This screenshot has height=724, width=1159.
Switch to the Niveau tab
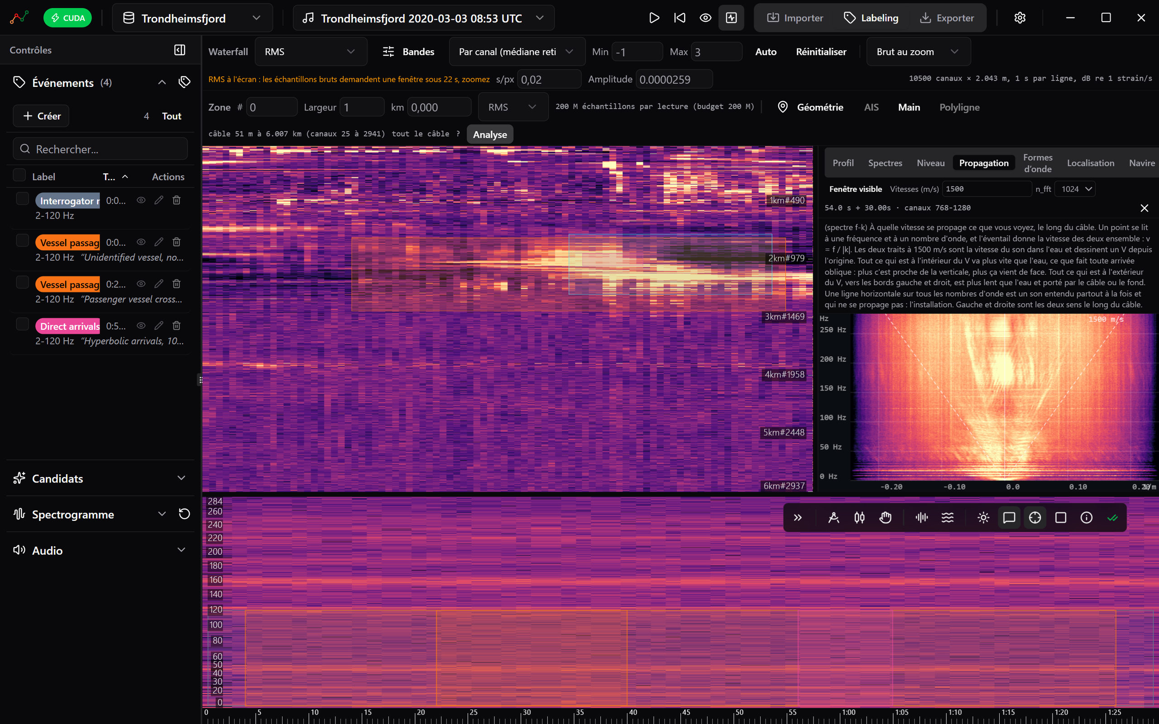point(930,163)
